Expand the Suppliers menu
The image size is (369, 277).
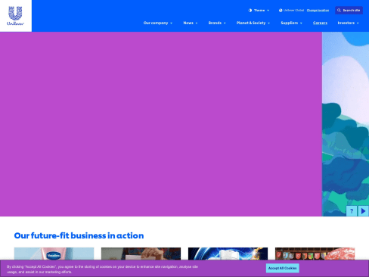(291, 23)
